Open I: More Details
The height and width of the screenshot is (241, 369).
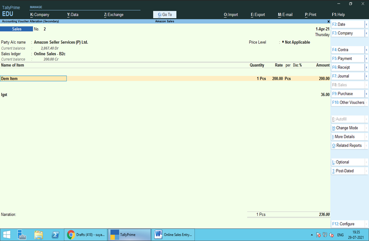point(348,137)
